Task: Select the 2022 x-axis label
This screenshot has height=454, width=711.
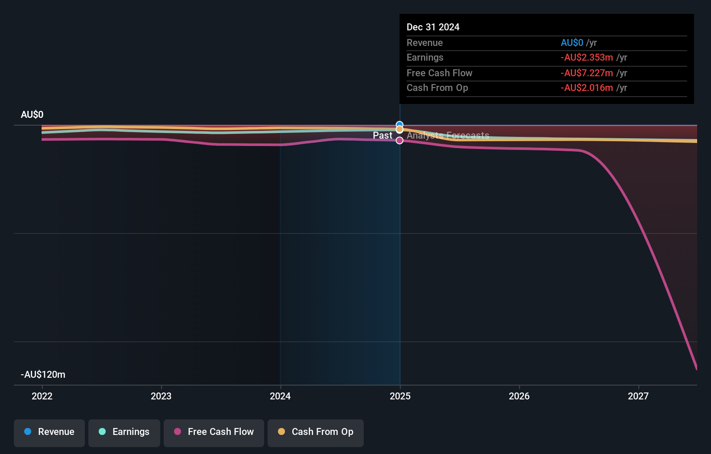Action: pyautogui.click(x=42, y=396)
